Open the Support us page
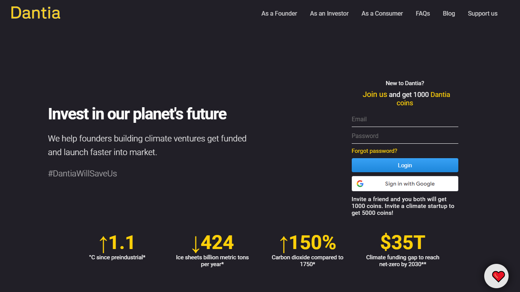Viewport: 520px width, 292px height. 483,13
